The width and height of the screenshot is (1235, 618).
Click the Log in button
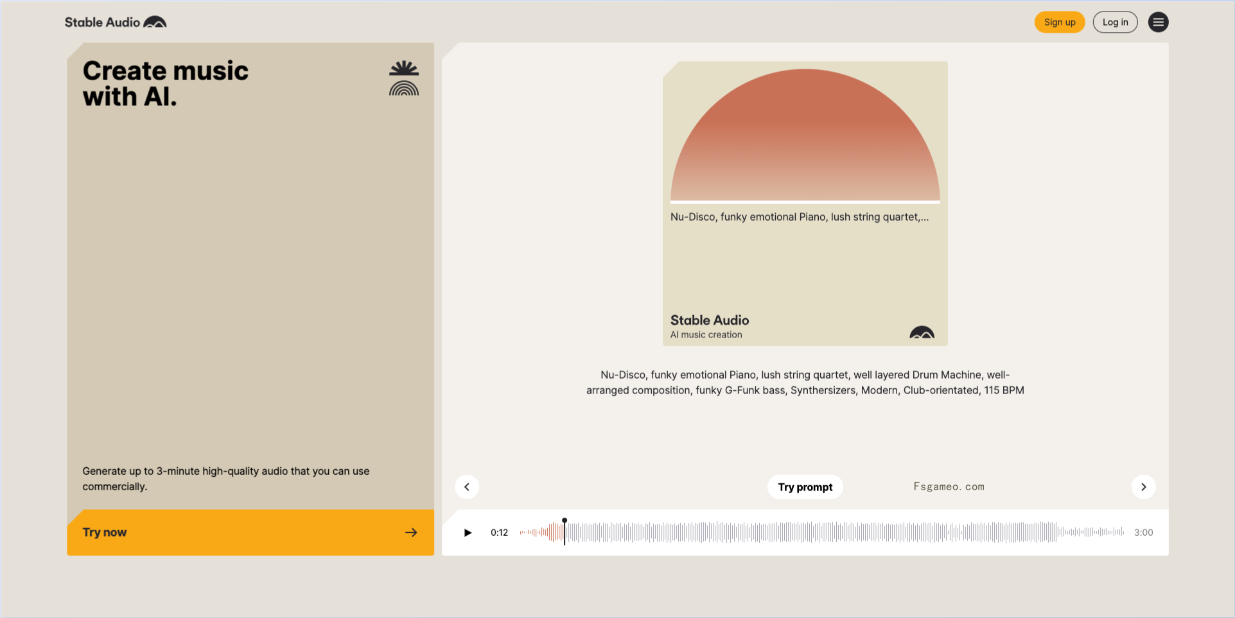[x=1115, y=22]
